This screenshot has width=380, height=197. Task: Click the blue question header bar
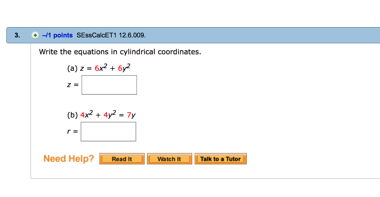[x=193, y=35]
